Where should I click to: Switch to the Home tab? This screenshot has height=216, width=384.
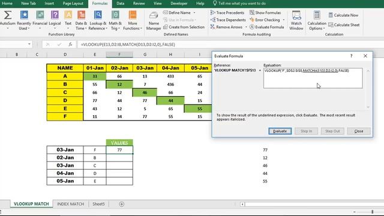pos(7,3)
